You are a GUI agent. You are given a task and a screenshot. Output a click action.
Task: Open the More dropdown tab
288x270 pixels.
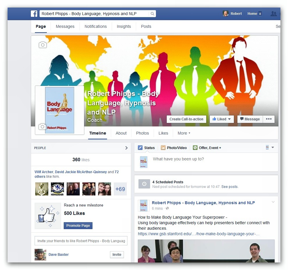tap(184, 133)
